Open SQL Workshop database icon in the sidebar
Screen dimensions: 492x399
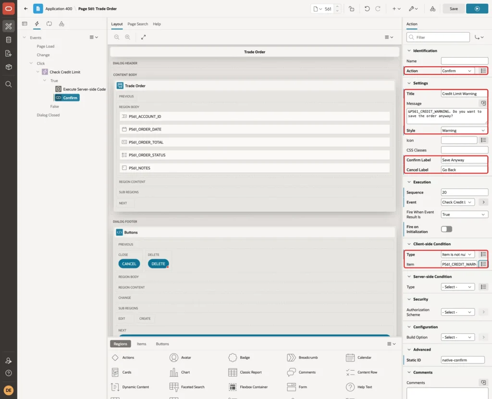(x=9, y=40)
